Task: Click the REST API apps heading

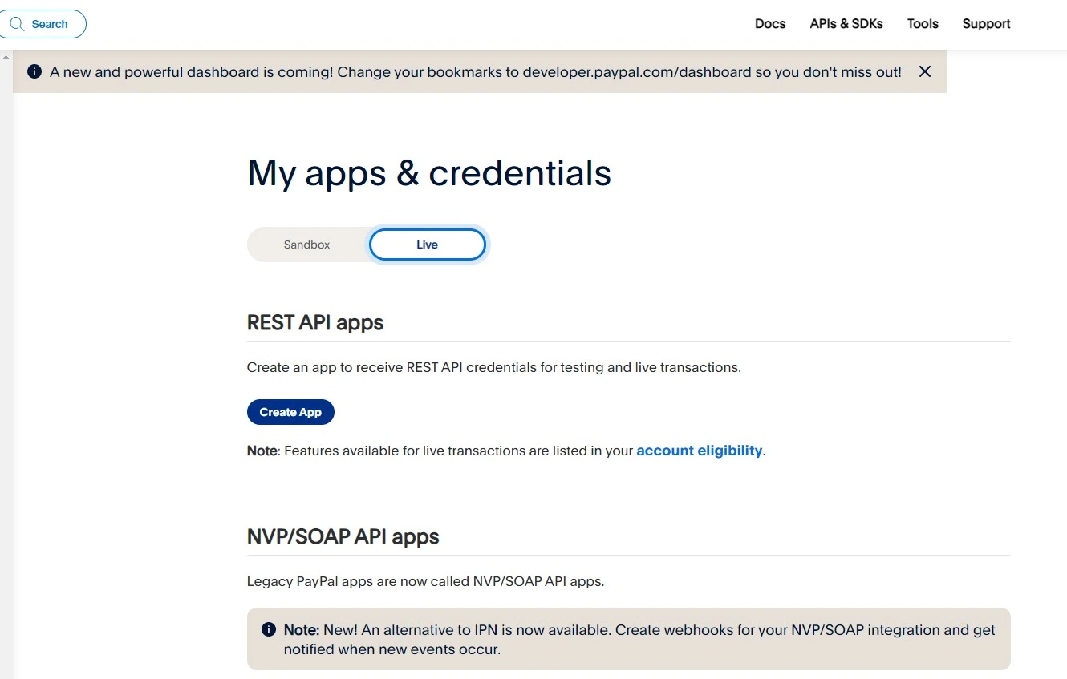Action: point(315,322)
